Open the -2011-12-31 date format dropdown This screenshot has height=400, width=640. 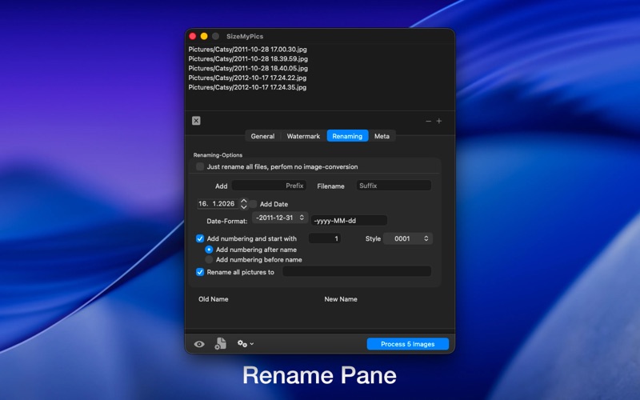(280, 218)
